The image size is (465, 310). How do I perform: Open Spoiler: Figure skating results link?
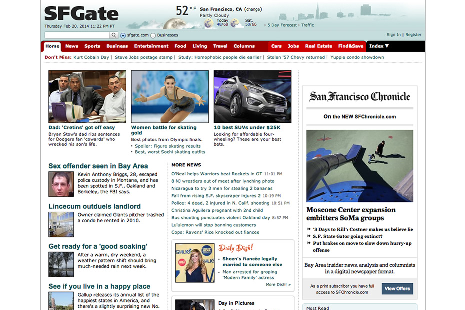pos(167,146)
